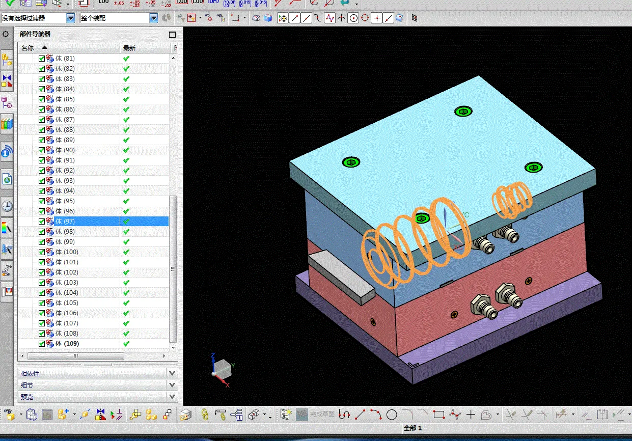This screenshot has width=632, height=441.
Task: Select the 体 (92) tree item
Action: (65, 171)
